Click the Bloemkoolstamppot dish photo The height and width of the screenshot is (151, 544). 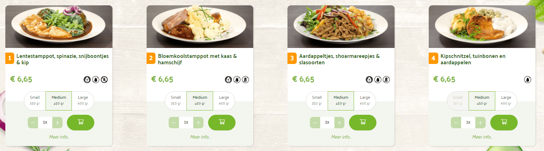(x=200, y=27)
